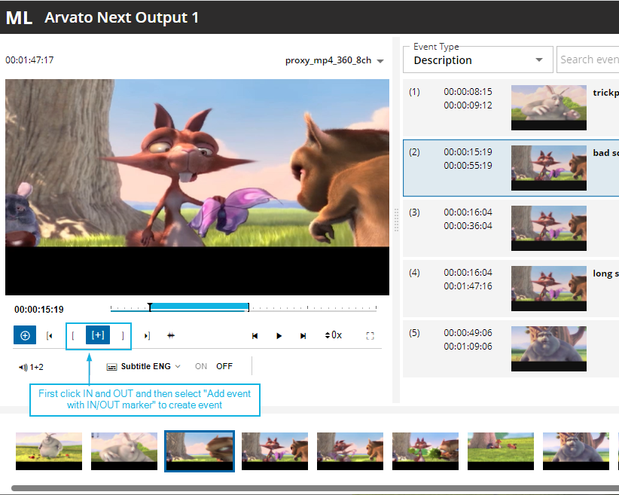Click the filmstrip horizontal scrollbar
The height and width of the screenshot is (495, 619).
tap(315, 488)
